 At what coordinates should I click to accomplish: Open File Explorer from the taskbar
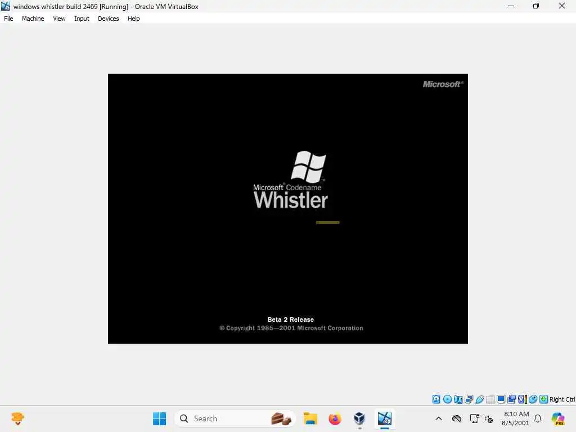click(x=310, y=418)
